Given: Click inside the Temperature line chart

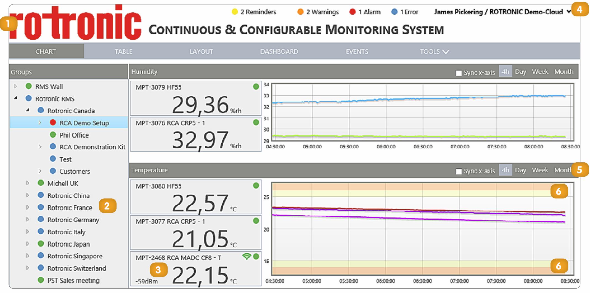Looking at the screenshot, I should click(423, 229).
